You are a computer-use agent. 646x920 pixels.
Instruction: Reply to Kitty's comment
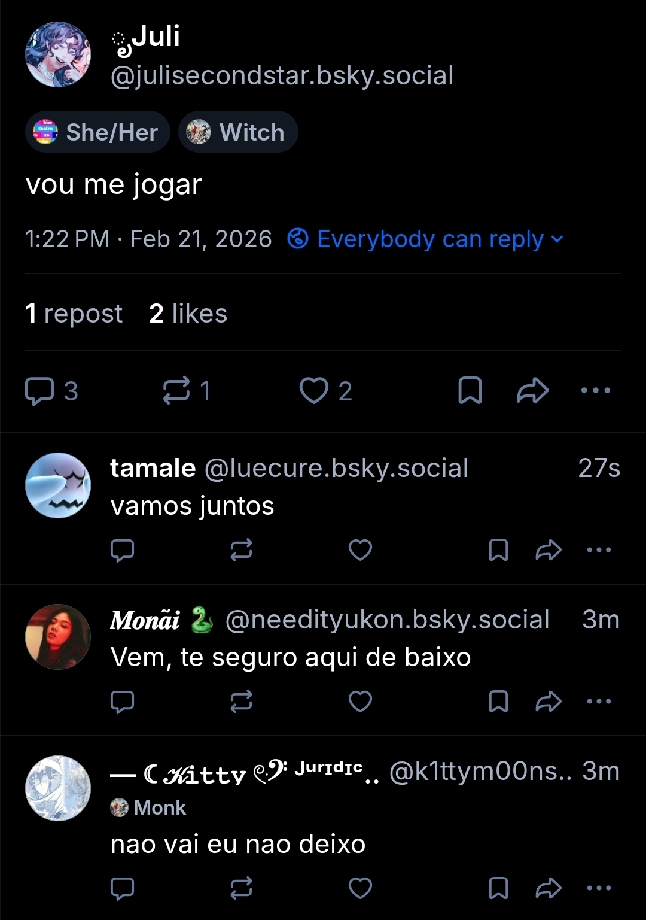(x=123, y=888)
